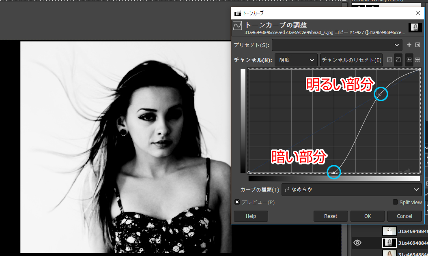The image size is (428, 256).
Task: Switch to the perceptual curve mode icon
Action: tap(398, 60)
